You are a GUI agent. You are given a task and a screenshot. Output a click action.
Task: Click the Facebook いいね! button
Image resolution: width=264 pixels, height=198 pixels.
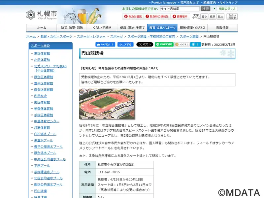(x=105, y=45)
